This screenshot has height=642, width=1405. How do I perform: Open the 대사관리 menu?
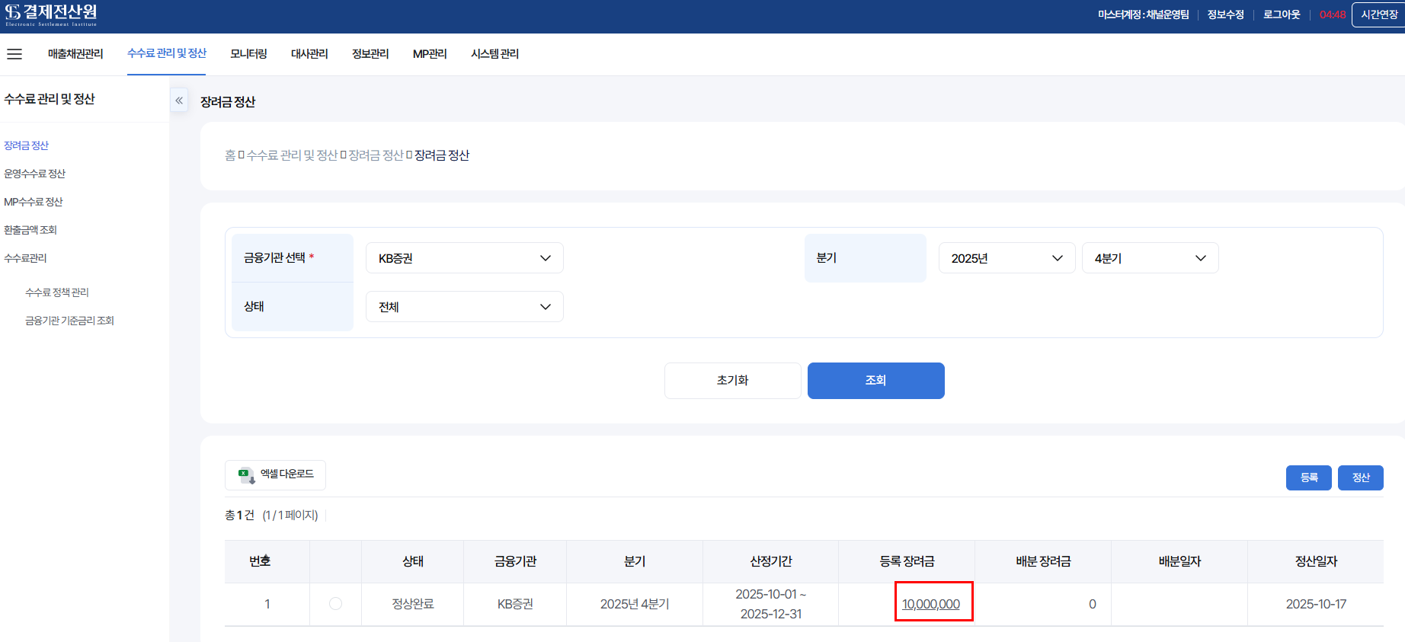[309, 54]
